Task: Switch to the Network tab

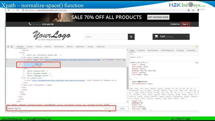Action: pyautogui.click(x=48, y=47)
